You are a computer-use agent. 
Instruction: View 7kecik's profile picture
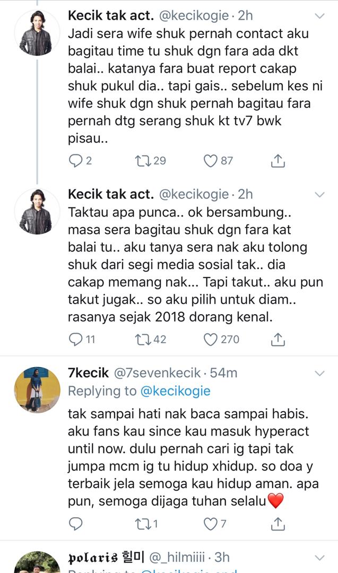click(x=37, y=390)
